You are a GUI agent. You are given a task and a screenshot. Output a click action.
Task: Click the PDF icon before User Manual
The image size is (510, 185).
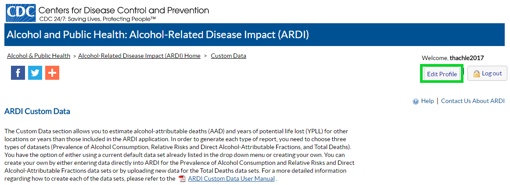click(183, 179)
